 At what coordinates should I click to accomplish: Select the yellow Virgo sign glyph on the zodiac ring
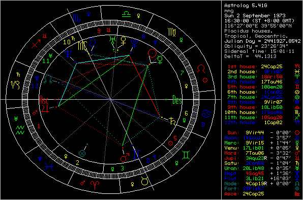tap(172, 33)
